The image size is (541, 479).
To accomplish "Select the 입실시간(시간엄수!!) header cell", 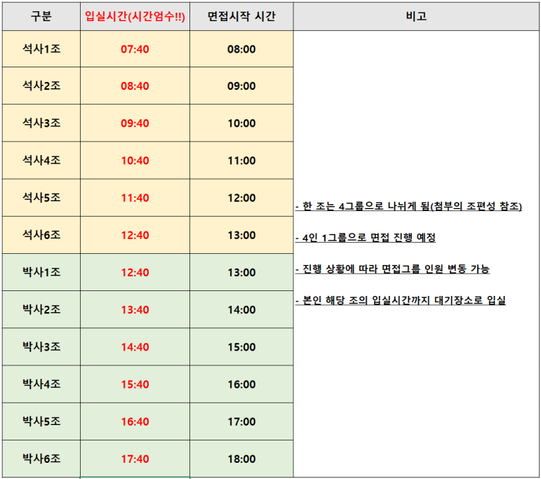I will tap(135, 16).
